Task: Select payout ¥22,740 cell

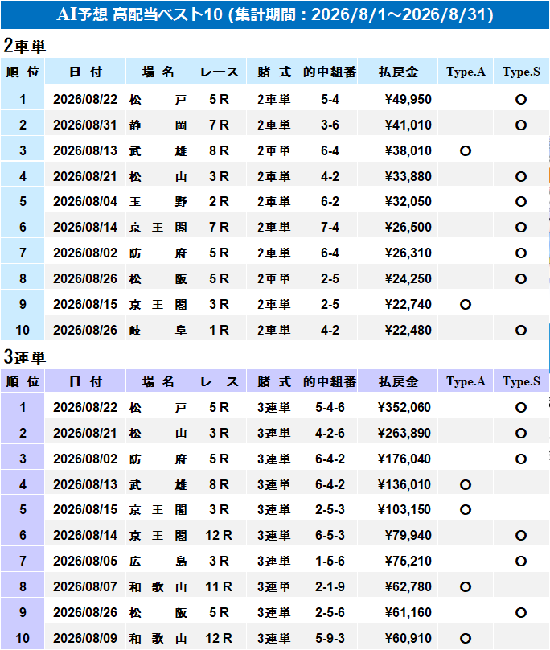Action: (398, 304)
